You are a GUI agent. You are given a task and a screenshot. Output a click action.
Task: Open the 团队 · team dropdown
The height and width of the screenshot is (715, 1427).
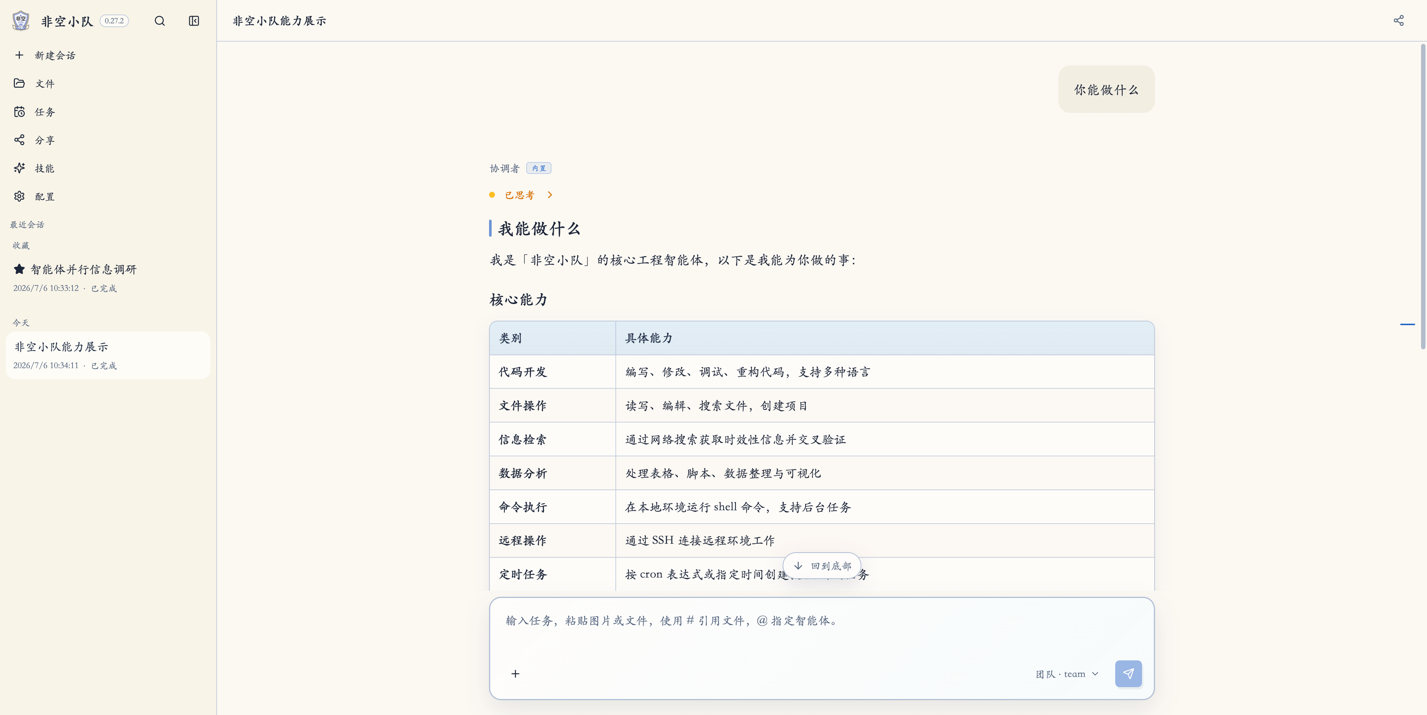click(x=1067, y=674)
